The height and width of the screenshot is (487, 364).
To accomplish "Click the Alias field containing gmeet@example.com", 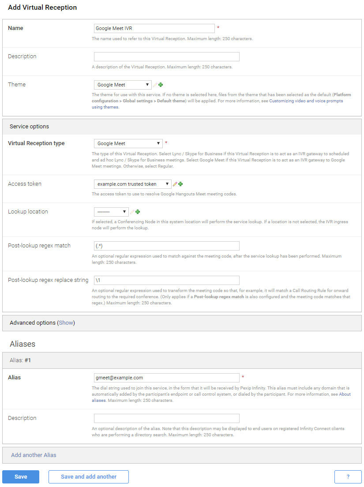I will [166, 378].
